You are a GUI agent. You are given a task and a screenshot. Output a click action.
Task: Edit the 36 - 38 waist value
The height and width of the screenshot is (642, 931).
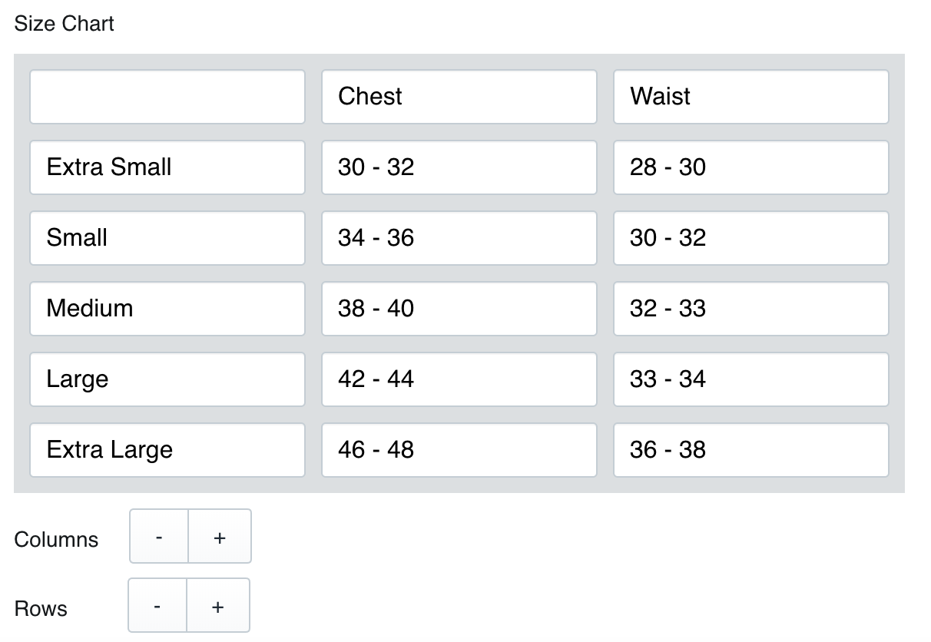(751, 450)
